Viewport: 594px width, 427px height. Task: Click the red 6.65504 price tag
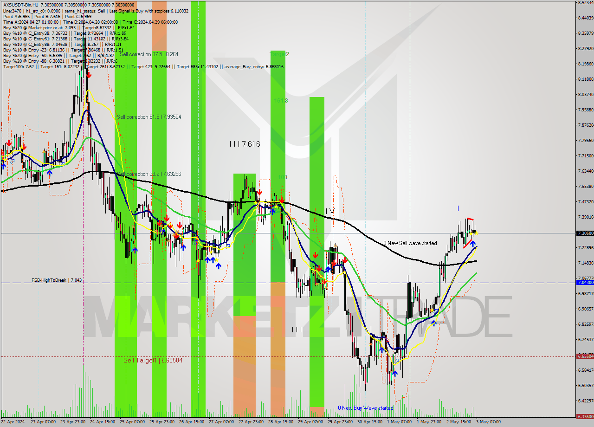[x=585, y=356]
